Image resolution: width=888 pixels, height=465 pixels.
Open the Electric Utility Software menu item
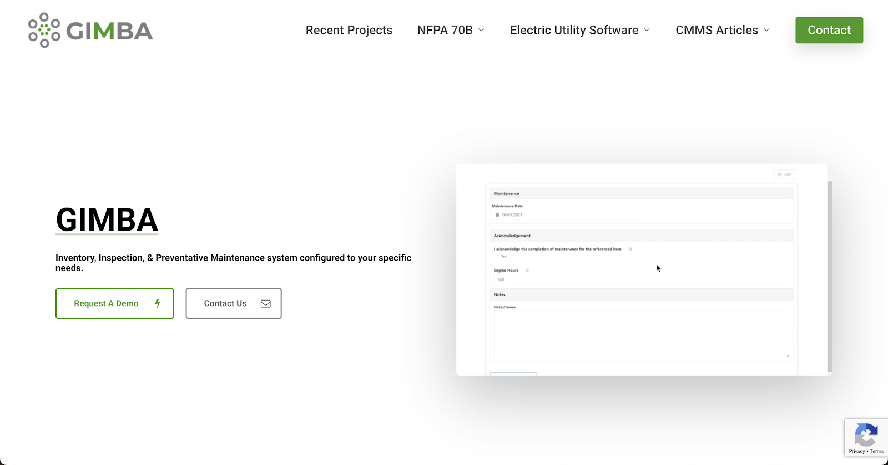click(574, 30)
